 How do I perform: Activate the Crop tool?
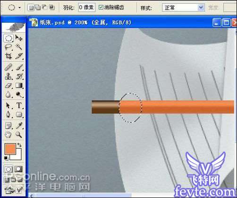pos(8,56)
